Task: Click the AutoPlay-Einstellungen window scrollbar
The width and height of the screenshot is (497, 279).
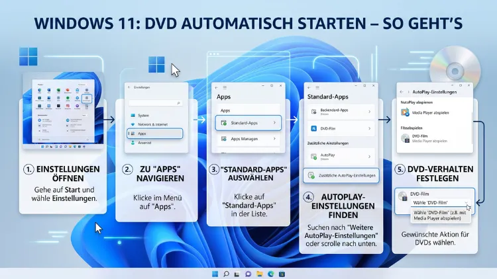Action: [472, 128]
